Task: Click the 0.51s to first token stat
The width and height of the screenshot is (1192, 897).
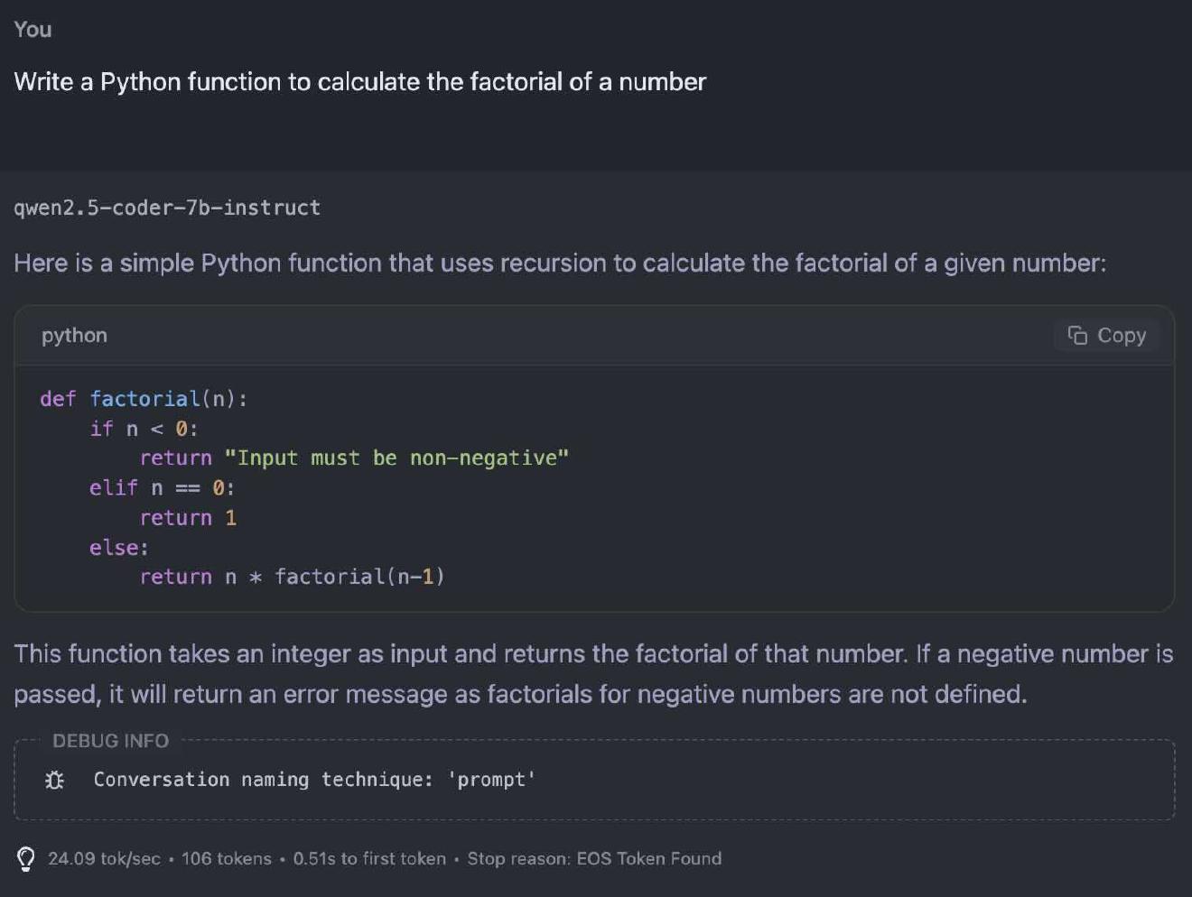Action: point(369,858)
